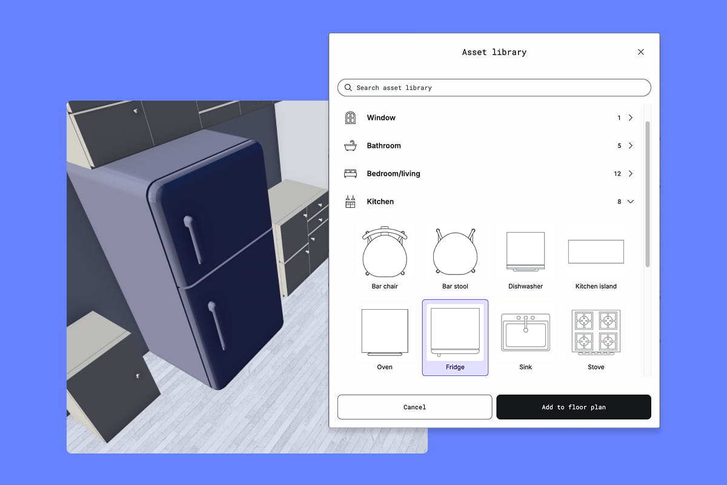Select the Sink asset icon
Viewport: 727px width, 485px height.
click(525, 332)
